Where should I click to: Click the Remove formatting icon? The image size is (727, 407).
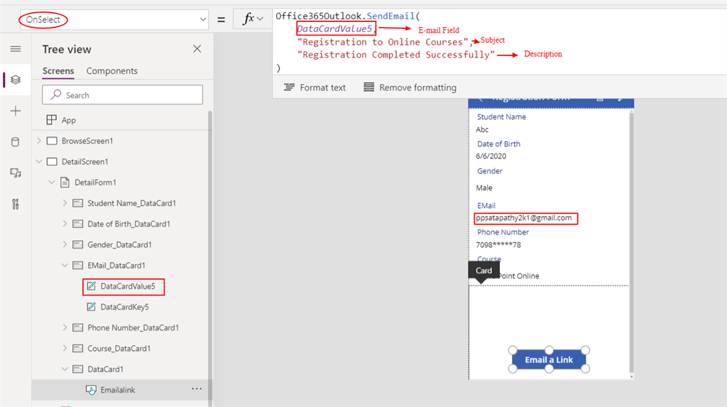pos(368,87)
